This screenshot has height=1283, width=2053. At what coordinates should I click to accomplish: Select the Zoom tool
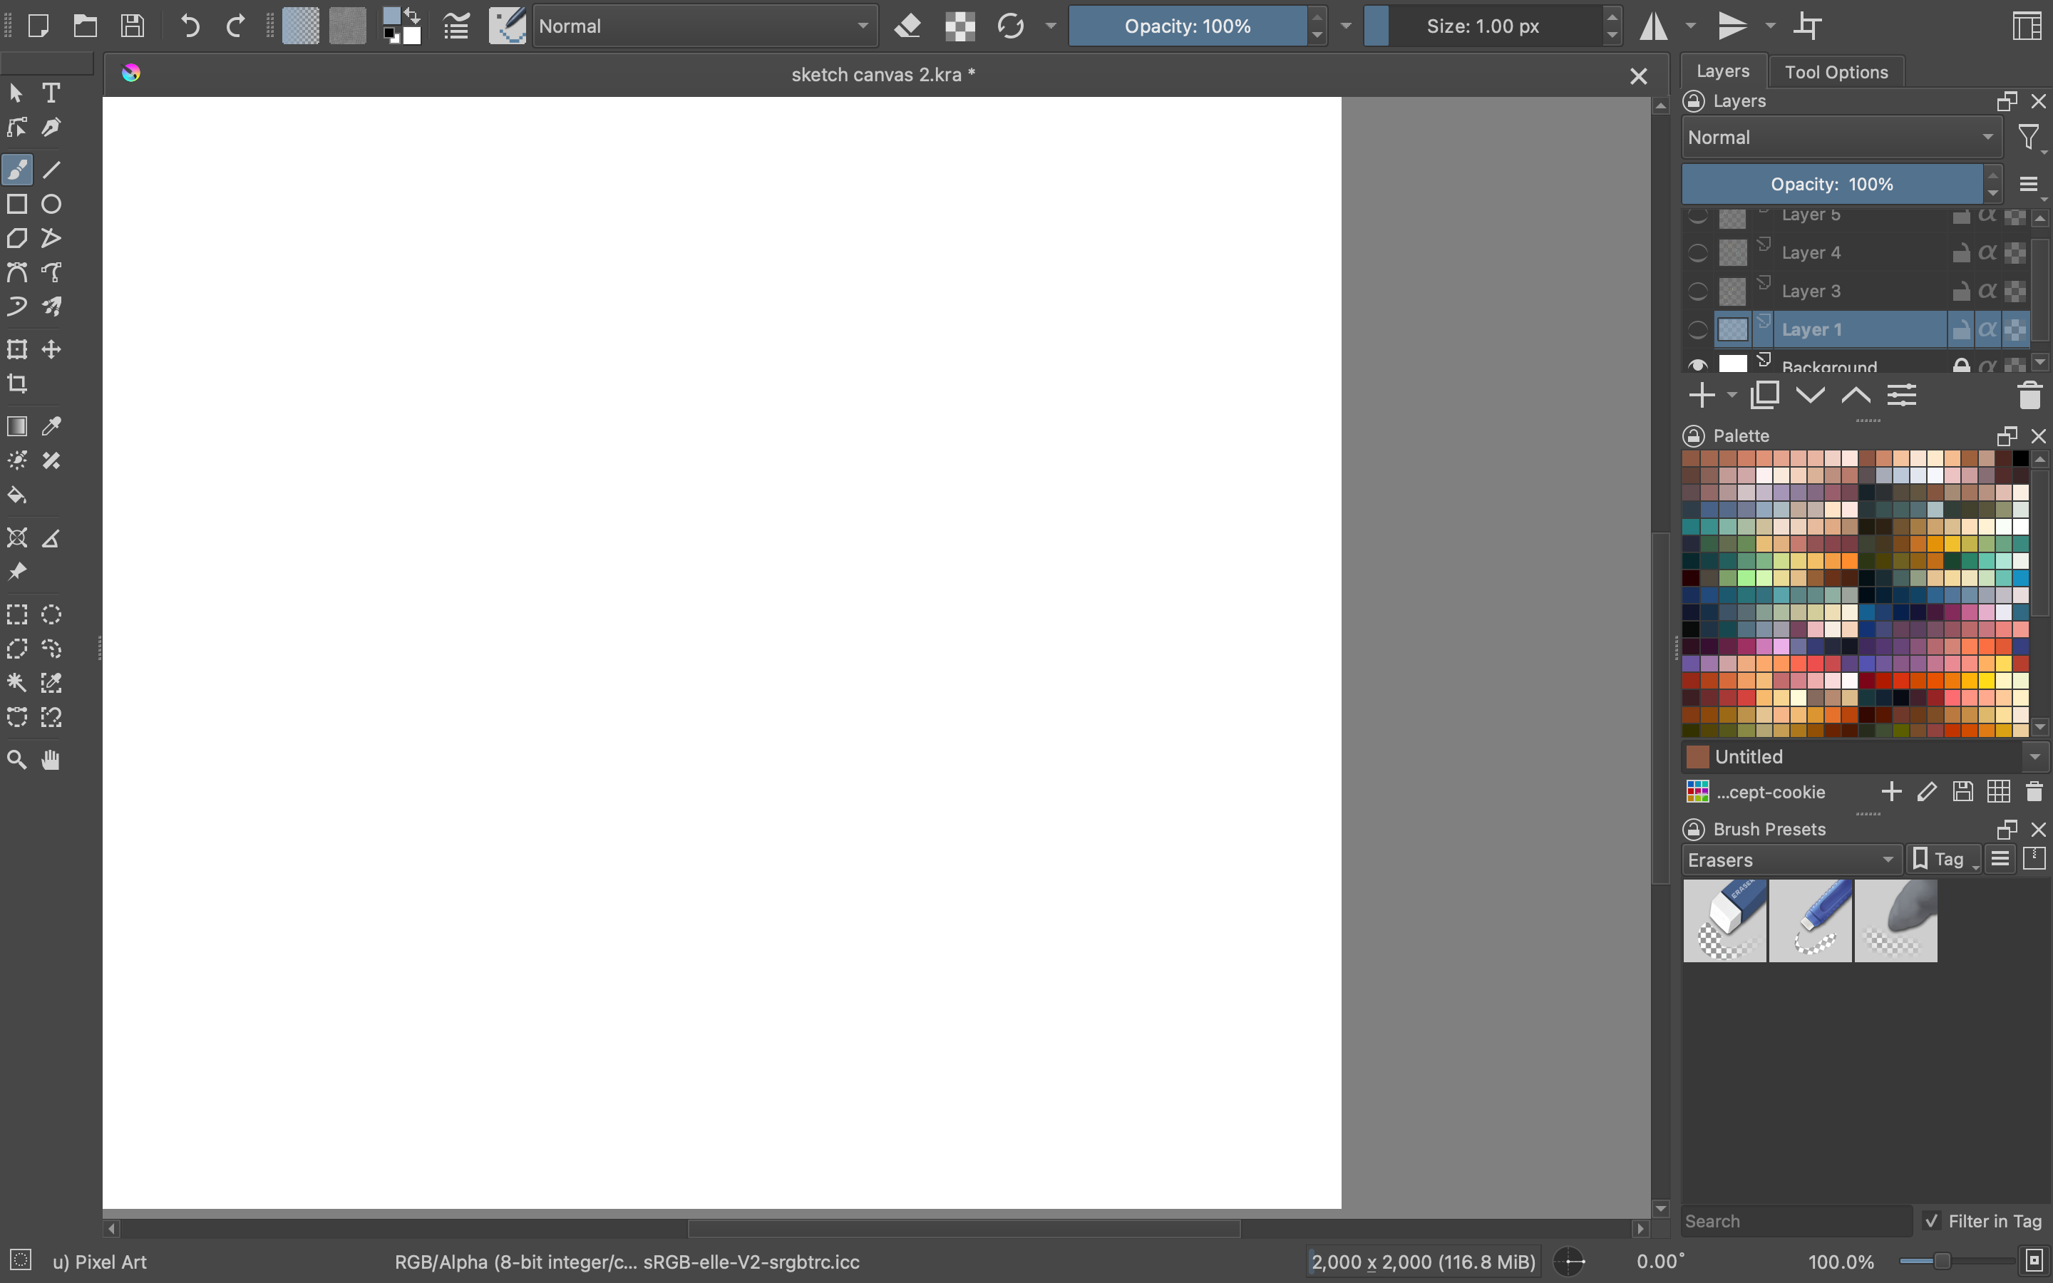[17, 759]
